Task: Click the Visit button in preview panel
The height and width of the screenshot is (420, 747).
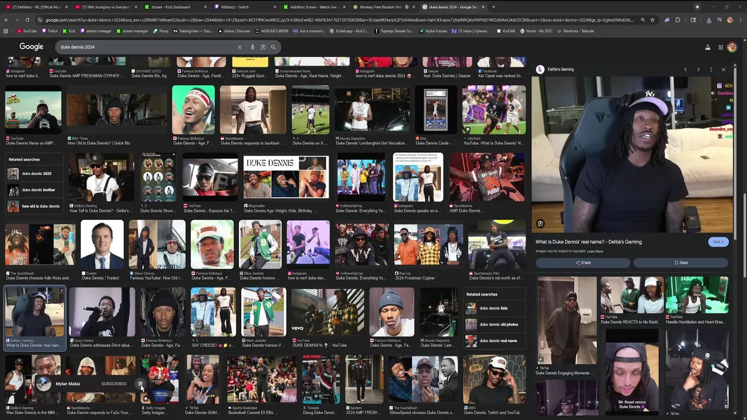Action: [x=718, y=242]
